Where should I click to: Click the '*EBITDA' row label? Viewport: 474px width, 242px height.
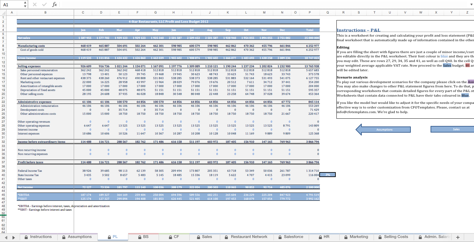[x=24, y=195]
